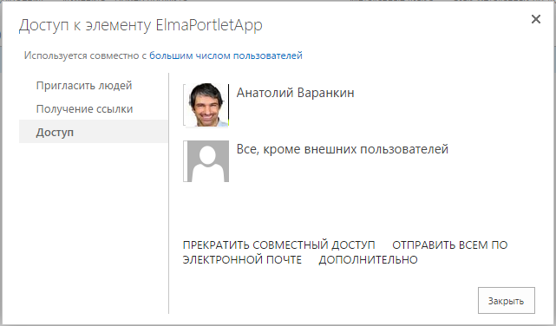Click the name Анатолий Варанкин

295,93
